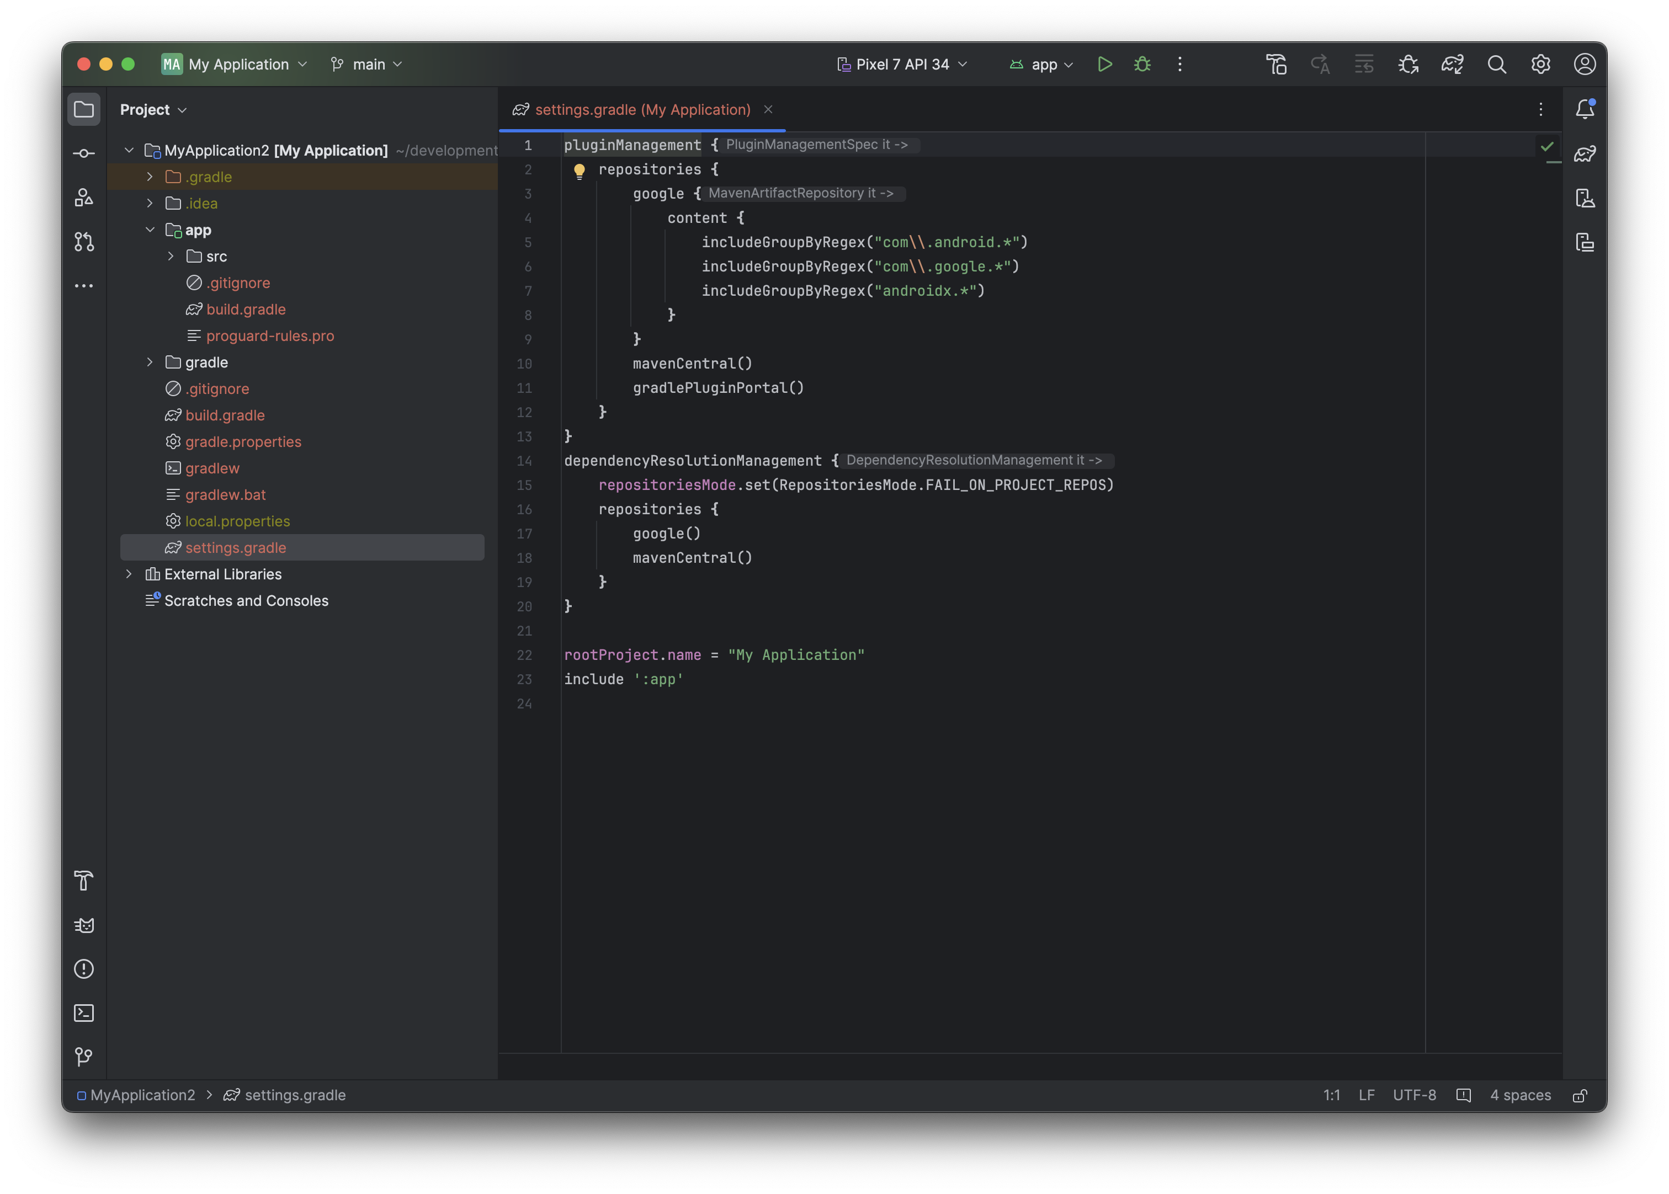
Task: Expand the .gradle folder
Action: coord(150,177)
